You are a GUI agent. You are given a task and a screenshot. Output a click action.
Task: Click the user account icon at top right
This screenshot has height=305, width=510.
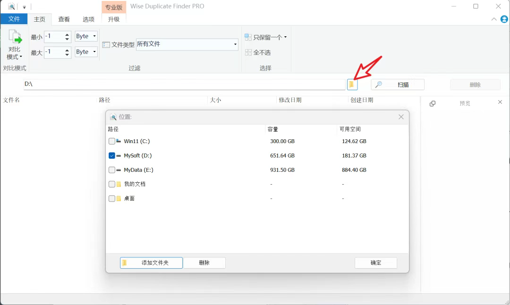504,19
